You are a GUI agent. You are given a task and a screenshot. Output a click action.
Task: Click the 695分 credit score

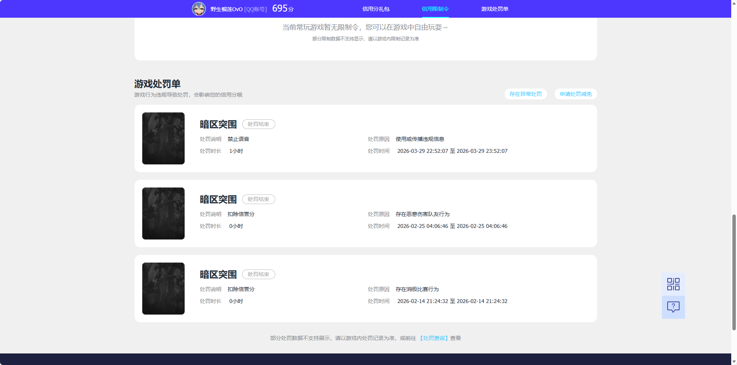click(x=283, y=8)
